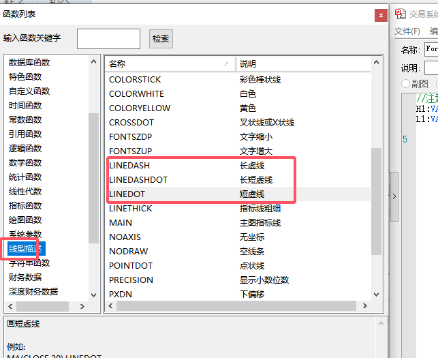Viewport: 438px width, 358px height.
Task: Select 逻辑函数 category
Action: point(25,148)
